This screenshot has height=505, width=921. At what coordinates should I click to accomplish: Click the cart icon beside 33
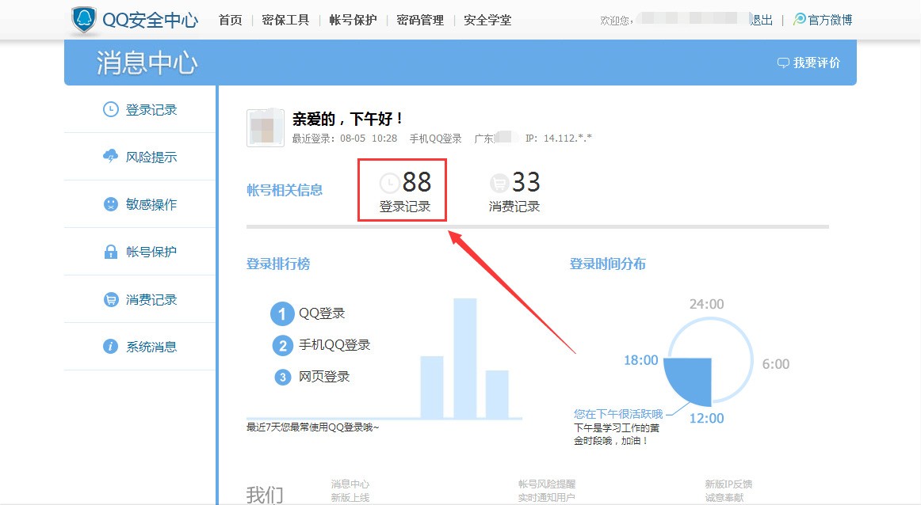(x=499, y=183)
